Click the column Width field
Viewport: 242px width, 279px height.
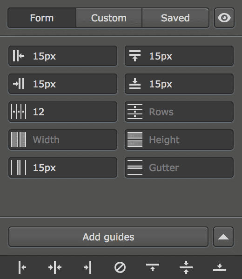[63, 139]
